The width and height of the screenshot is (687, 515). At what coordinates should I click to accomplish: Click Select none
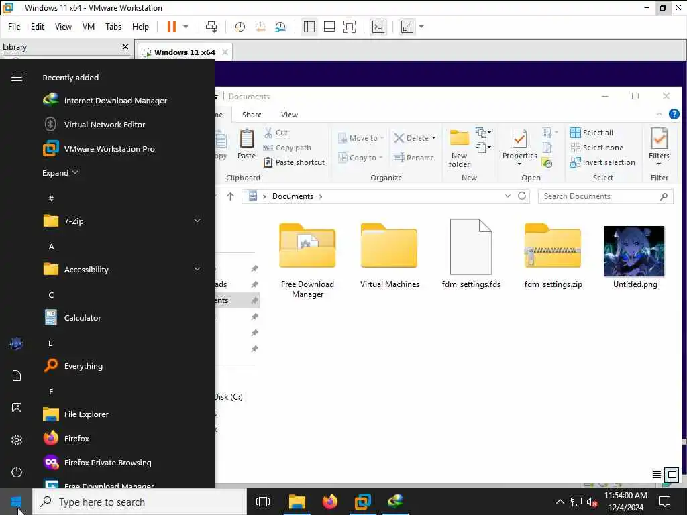point(596,148)
